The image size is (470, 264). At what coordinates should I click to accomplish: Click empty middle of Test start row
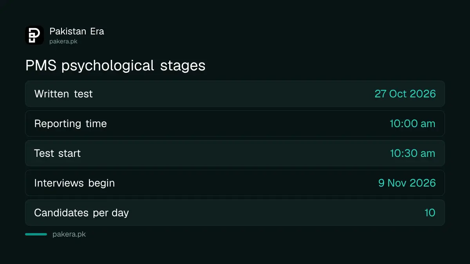point(235,153)
